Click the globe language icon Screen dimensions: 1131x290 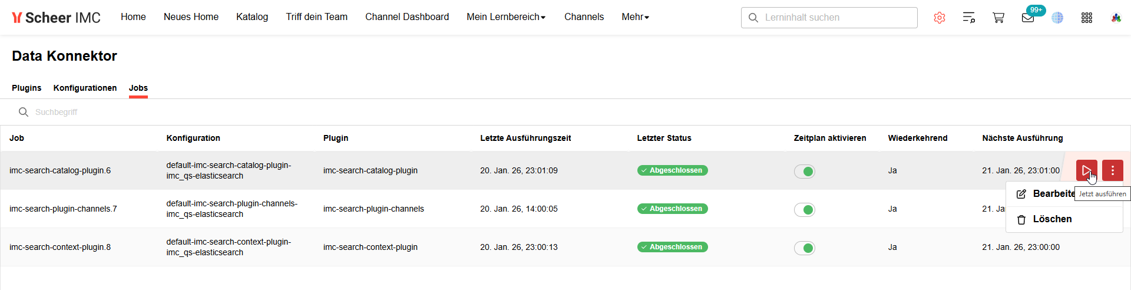tap(1057, 18)
